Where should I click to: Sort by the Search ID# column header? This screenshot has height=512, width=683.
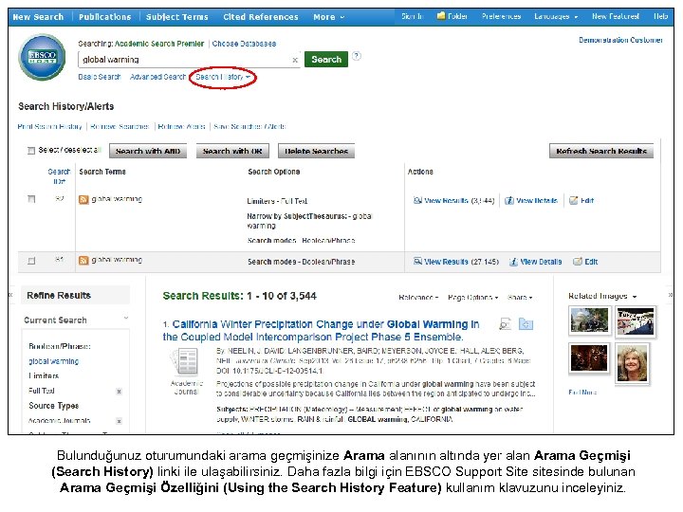pyautogui.click(x=59, y=176)
